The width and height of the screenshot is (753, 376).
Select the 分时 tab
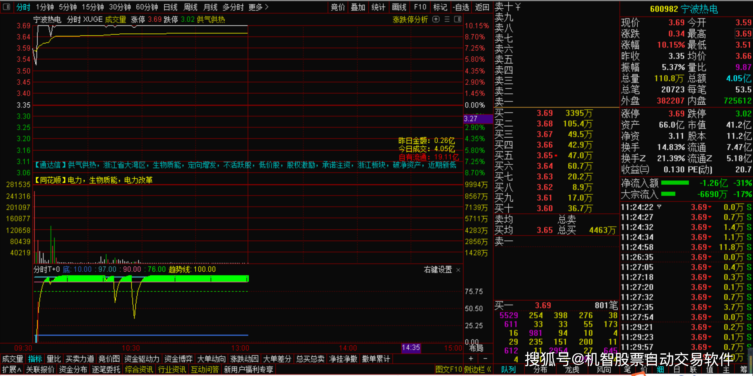[23, 7]
